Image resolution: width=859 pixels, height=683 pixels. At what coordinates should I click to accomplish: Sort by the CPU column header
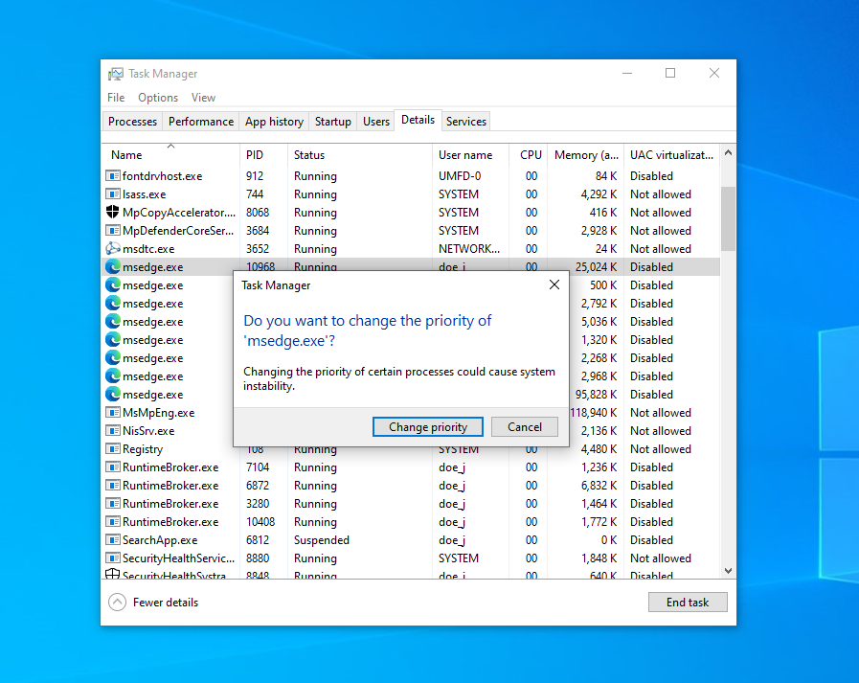click(529, 154)
